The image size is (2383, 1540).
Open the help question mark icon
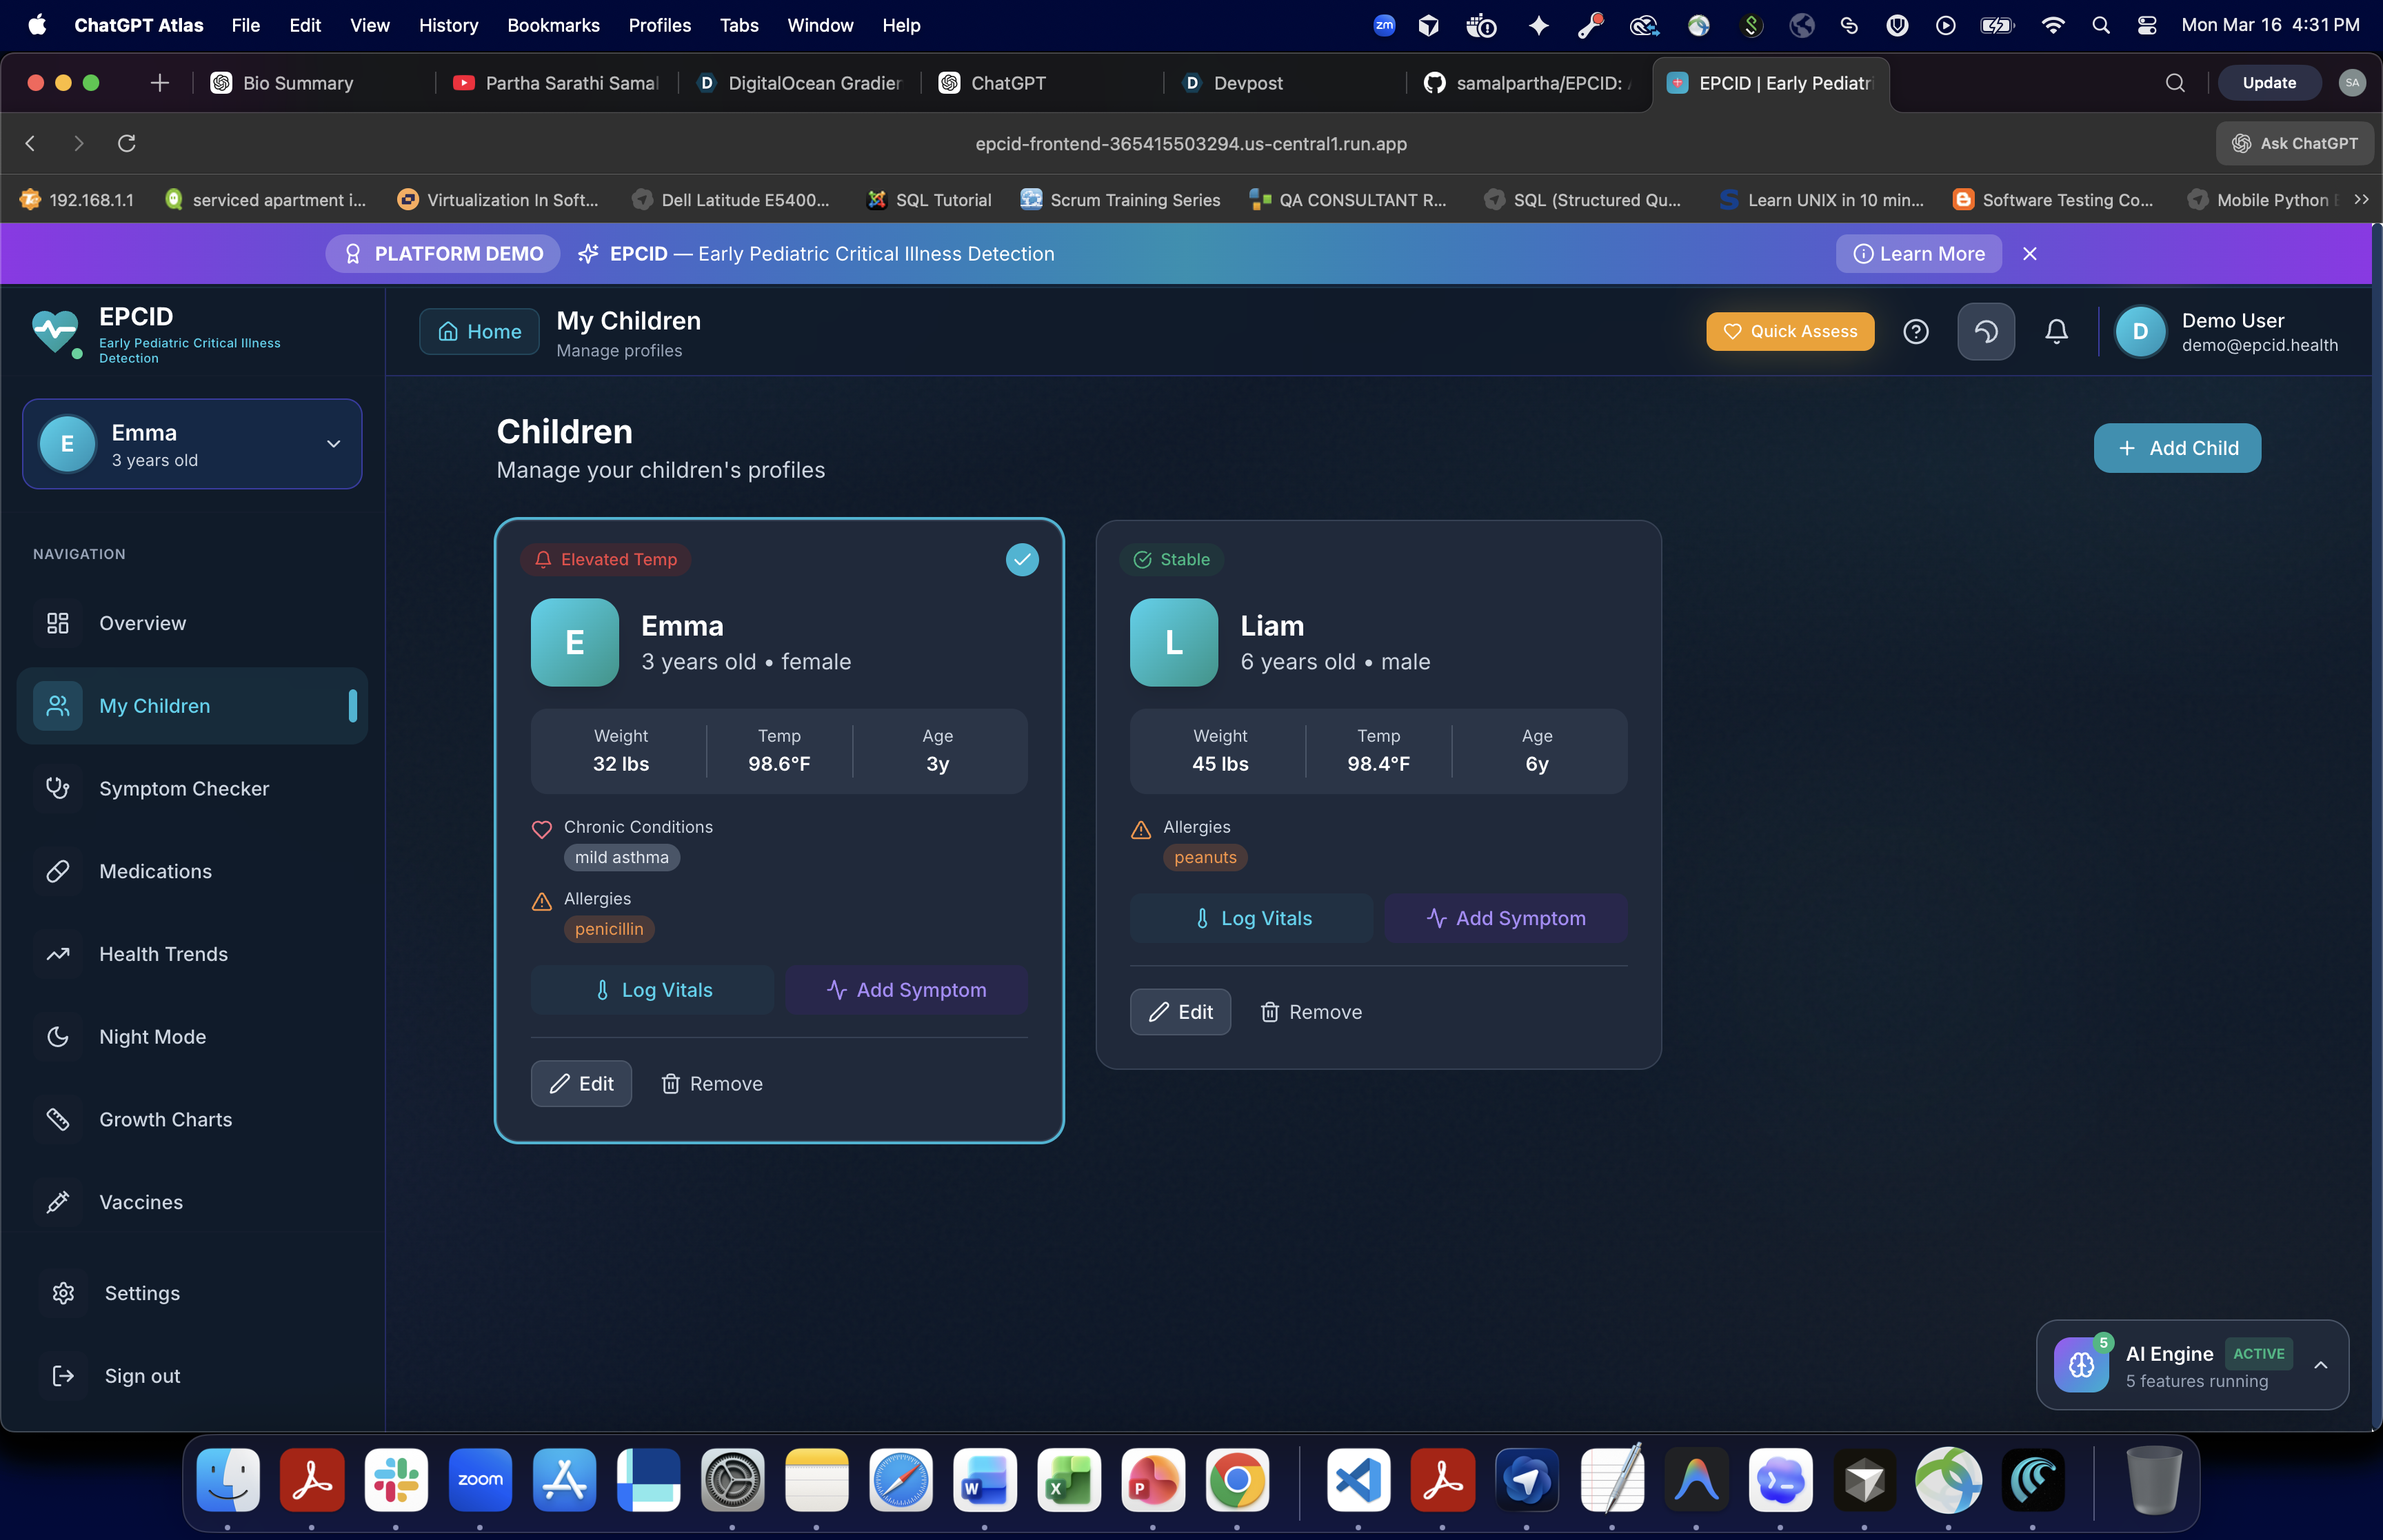click(x=1915, y=331)
